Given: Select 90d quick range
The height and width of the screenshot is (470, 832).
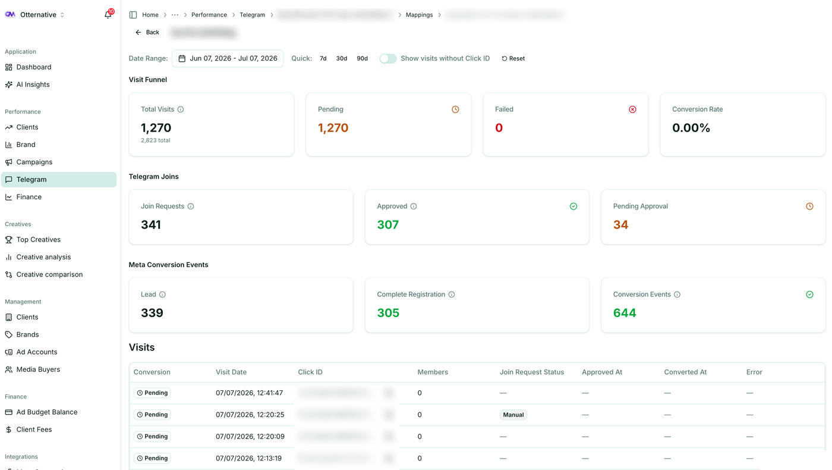Looking at the screenshot, I should click(363, 58).
